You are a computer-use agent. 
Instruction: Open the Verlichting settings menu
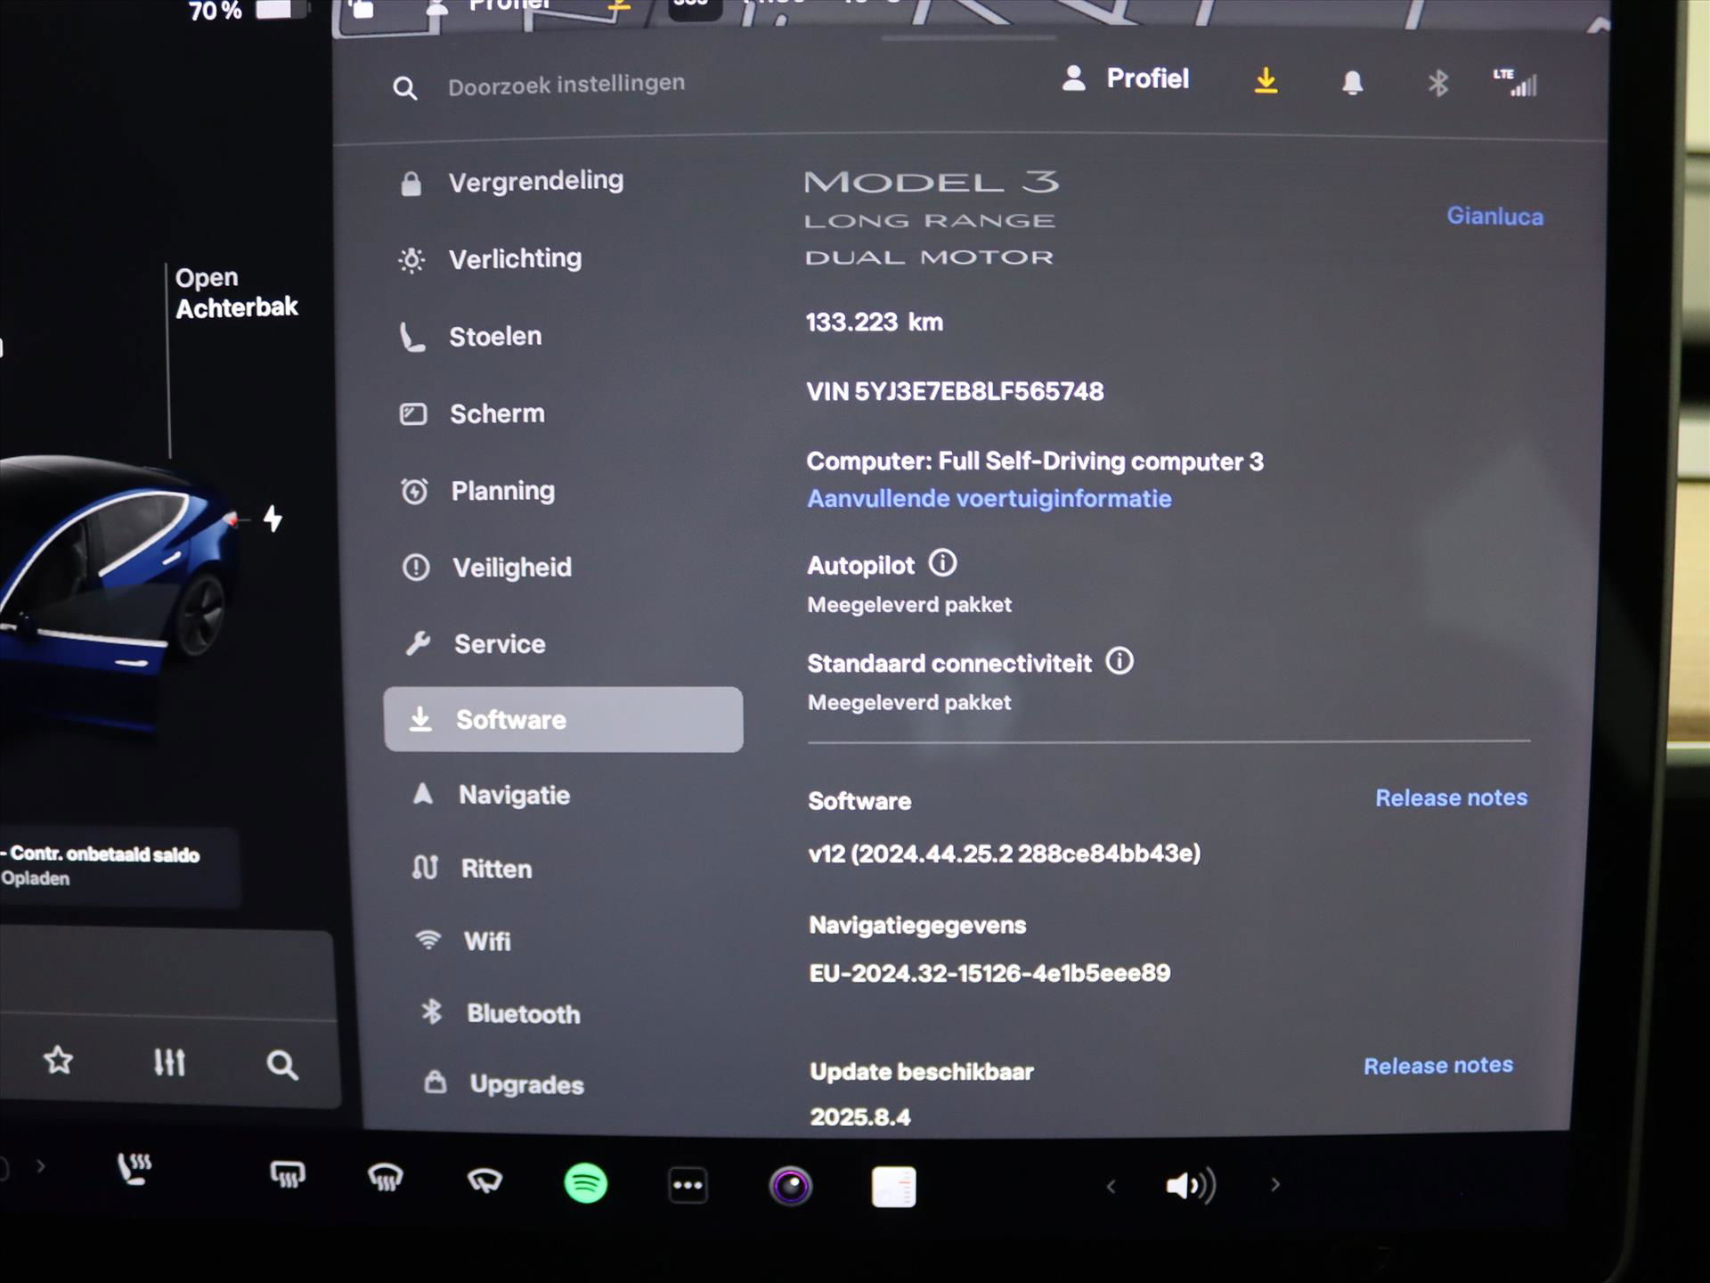point(491,259)
